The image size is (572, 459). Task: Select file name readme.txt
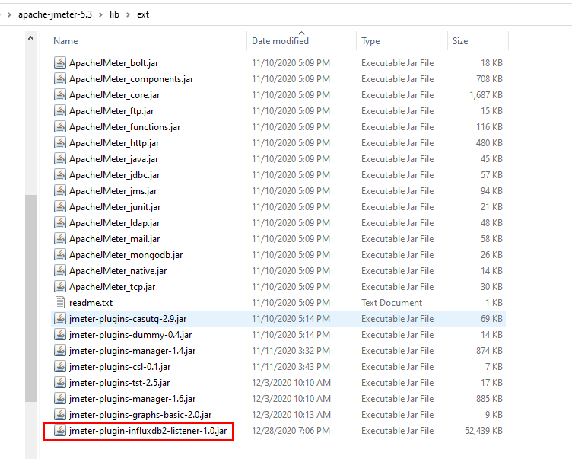point(91,303)
